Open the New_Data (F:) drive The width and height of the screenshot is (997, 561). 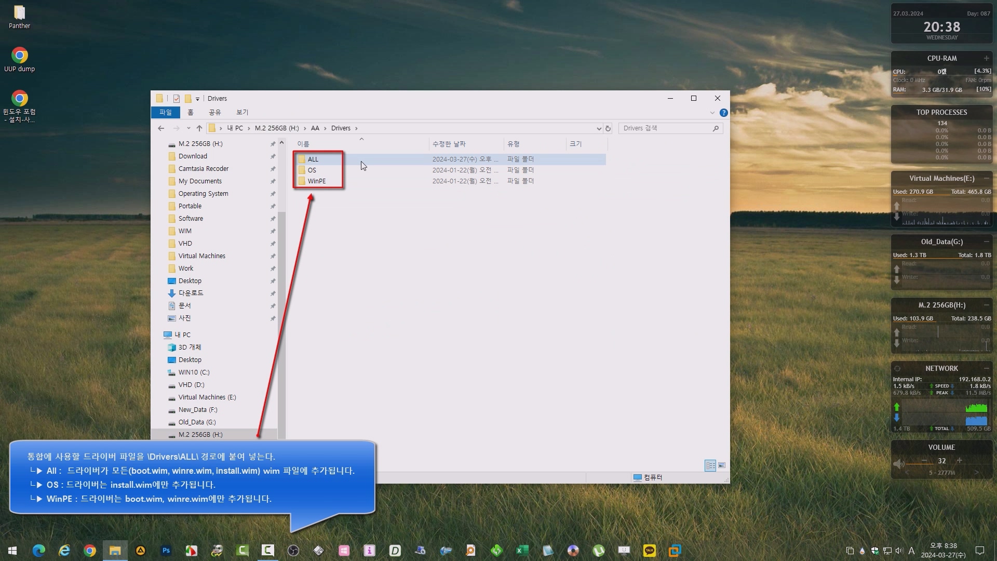coord(198,410)
